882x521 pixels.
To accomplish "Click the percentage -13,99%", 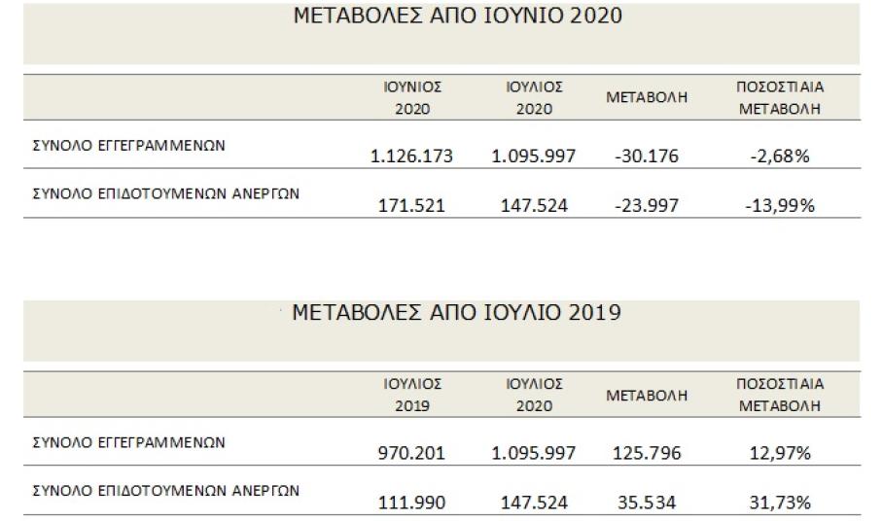I will coord(781,205).
